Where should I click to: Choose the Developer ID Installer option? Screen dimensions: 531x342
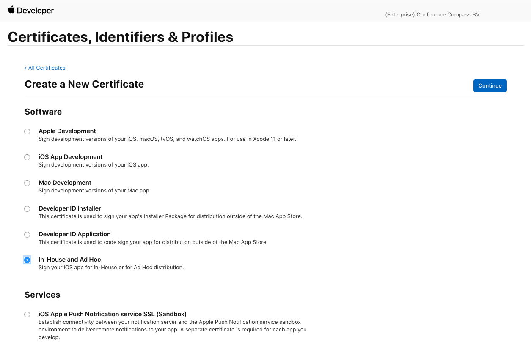click(x=27, y=208)
